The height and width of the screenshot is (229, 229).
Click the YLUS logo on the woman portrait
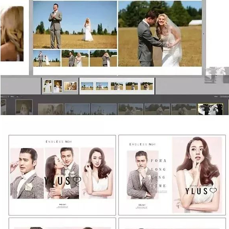point(201,191)
